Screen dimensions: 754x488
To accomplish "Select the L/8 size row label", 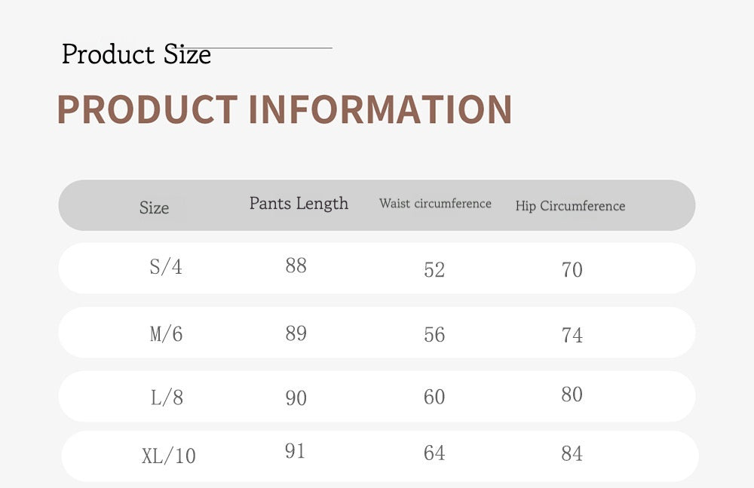I will pyautogui.click(x=167, y=397).
